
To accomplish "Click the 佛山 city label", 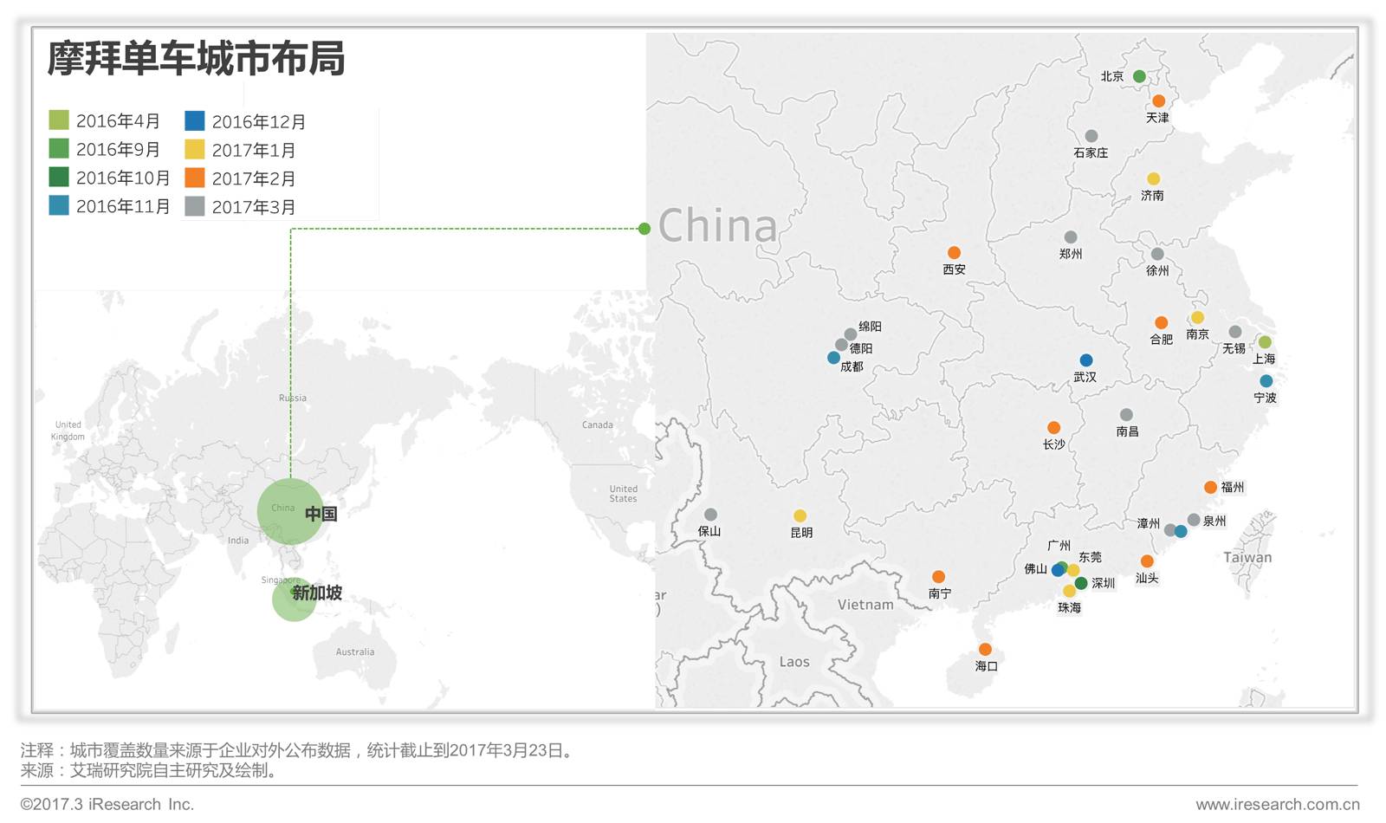I will click(x=1036, y=569).
